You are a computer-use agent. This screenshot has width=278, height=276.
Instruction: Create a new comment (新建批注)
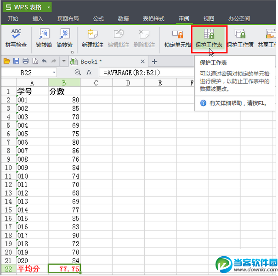(92, 39)
